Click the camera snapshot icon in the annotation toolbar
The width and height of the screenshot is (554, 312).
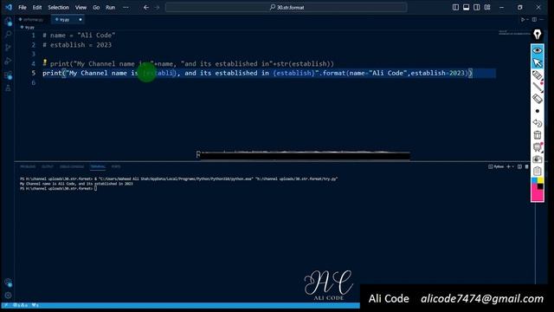[538, 159]
